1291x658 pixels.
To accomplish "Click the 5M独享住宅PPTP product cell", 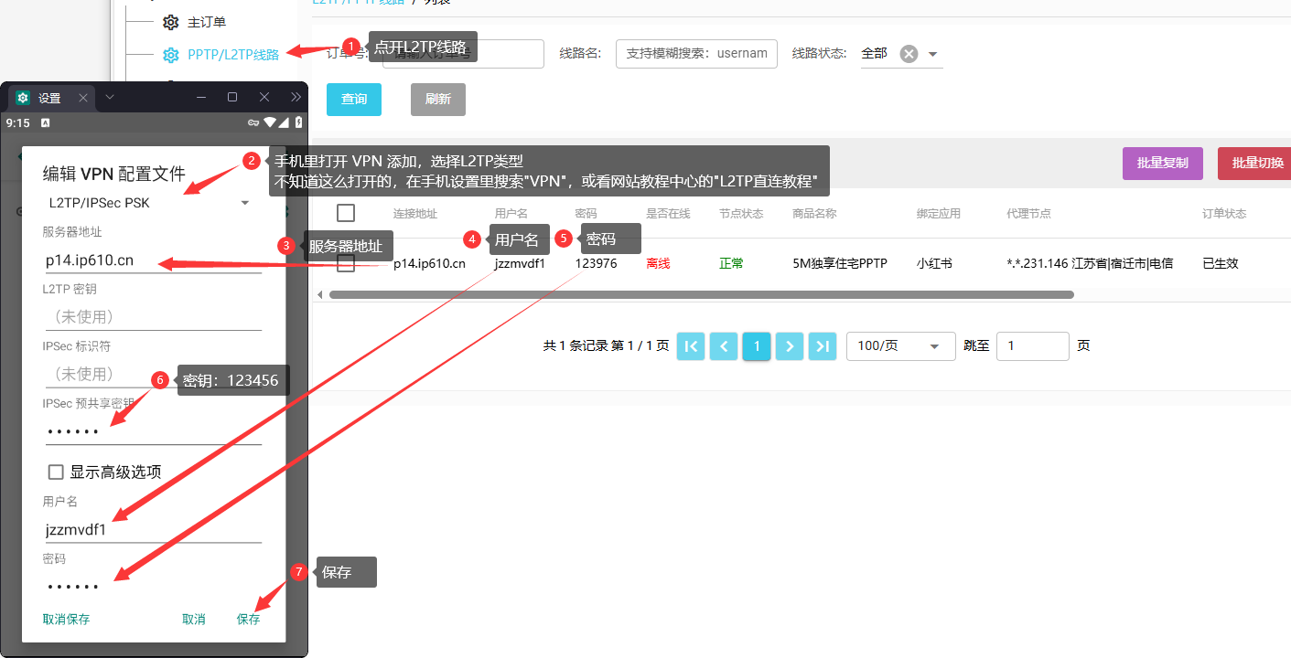I will (840, 263).
